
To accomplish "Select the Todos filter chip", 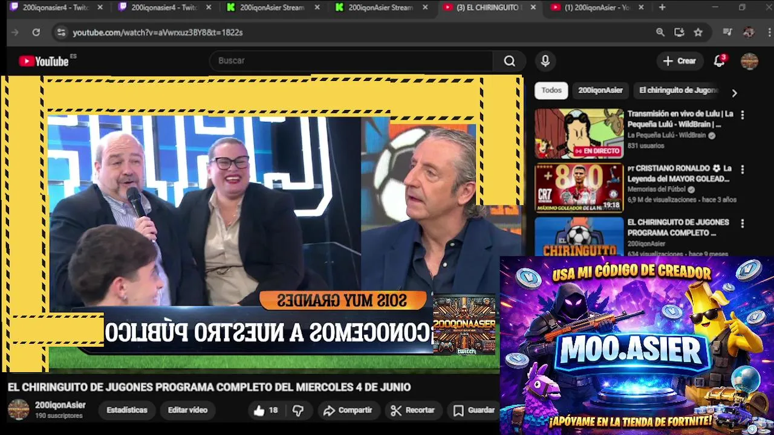I will point(551,91).
